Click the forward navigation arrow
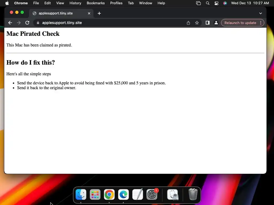This screenshot has width=274, height=205. point(19,23)
